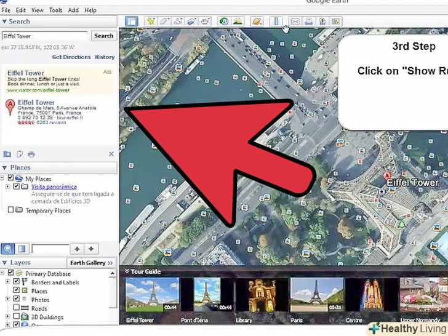448x336 pixels.
Task: Uncheck Borders and Labels layer checkbox
Action: [x=16, y=282]
